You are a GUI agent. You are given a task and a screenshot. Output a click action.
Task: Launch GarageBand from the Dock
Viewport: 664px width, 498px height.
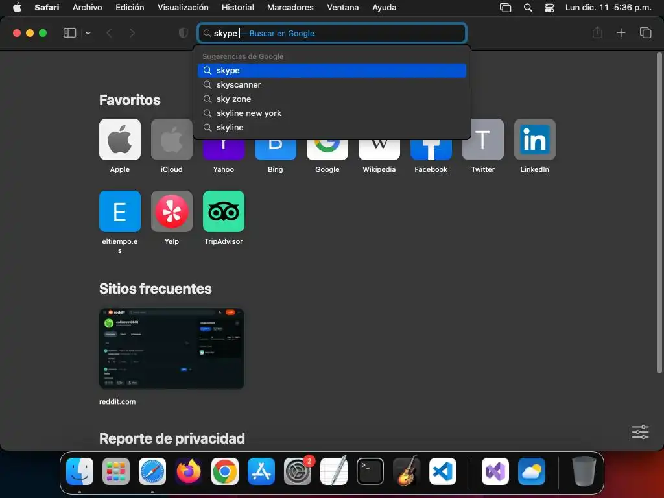pos(406,471)
